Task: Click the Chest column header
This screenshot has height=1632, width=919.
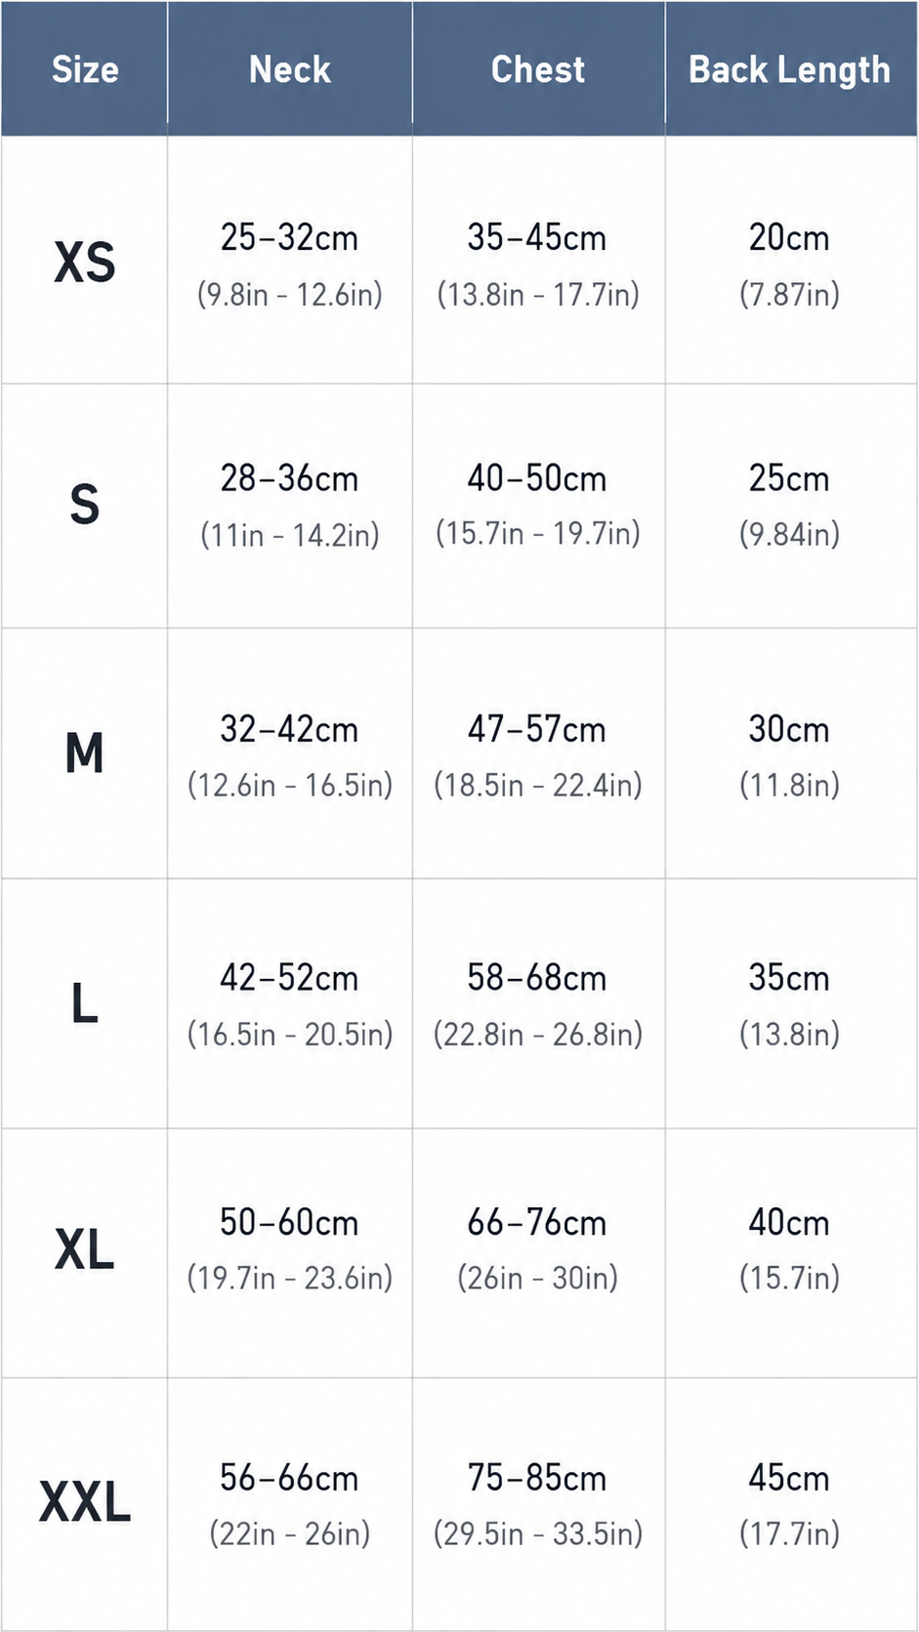Action: pyautogui.click(x=538, y=69)
